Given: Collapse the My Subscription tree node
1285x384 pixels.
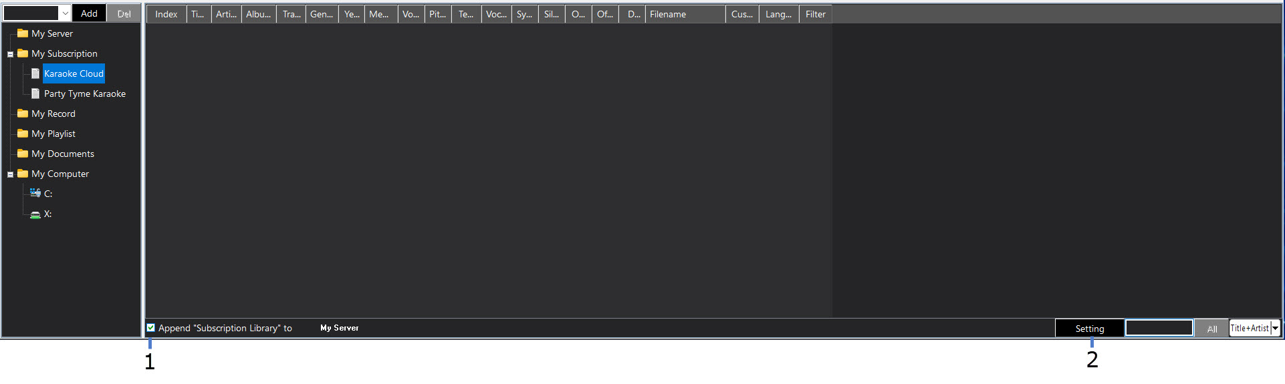Looking at the screenshot, I should 10,54.
